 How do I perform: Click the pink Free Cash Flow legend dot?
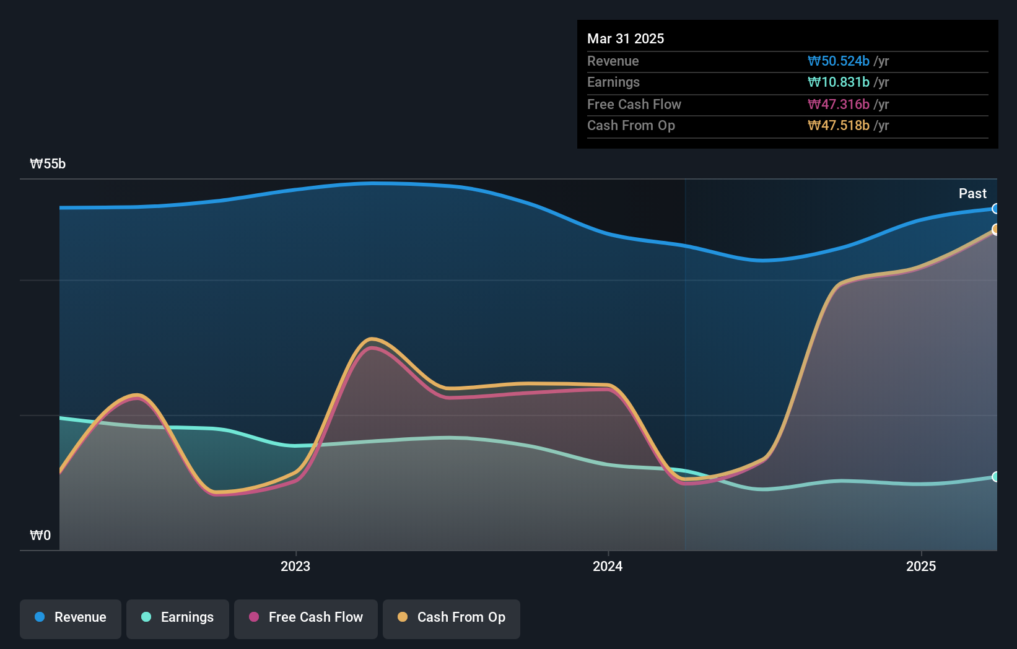[254, 617]
